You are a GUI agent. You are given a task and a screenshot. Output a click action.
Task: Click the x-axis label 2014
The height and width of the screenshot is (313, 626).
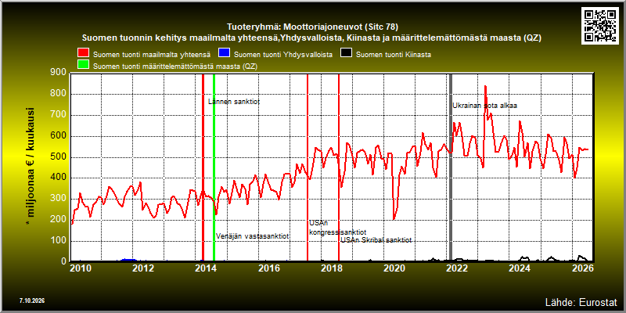pyautogui.click(x=206, y=268)
